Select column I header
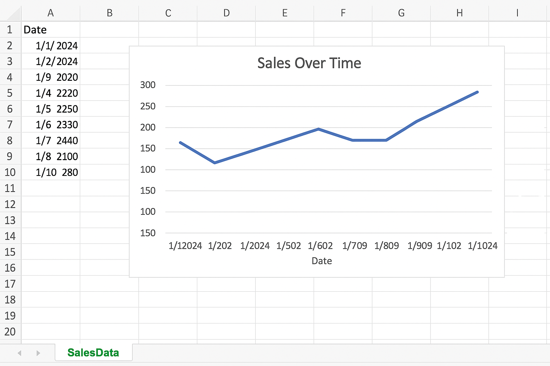 coord(518,13)
